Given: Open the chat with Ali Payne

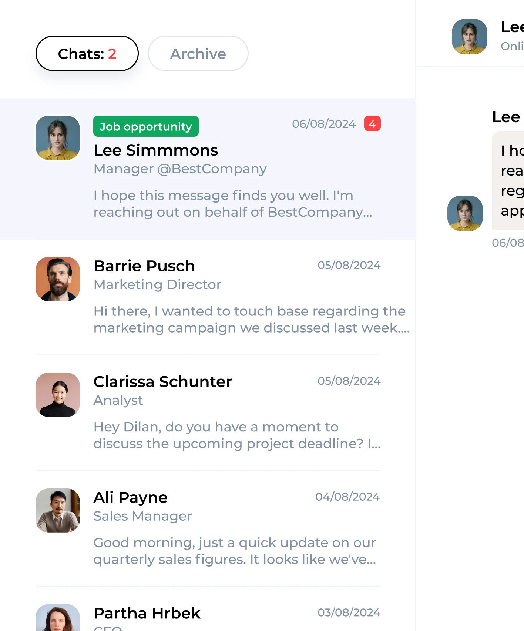Looking at the screenshot, I should [x=207, y=528].
